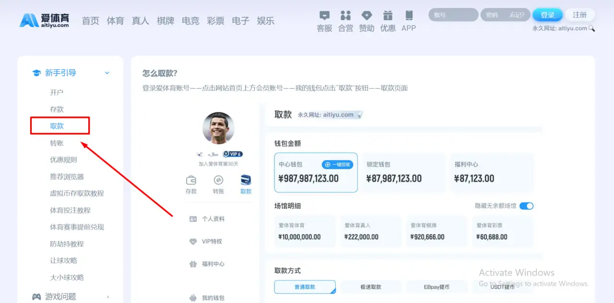Click the 爱体育彩票 ¥60,688.00 venue card

pyautogui.click(x=503, y=232)
